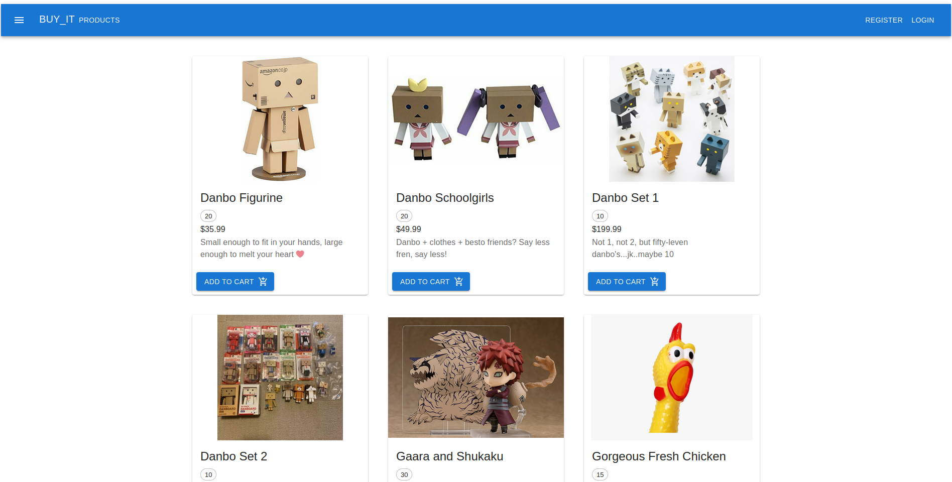Screen dimensions: 952x482
Task: Open the Login page
Action: [923, 20]
